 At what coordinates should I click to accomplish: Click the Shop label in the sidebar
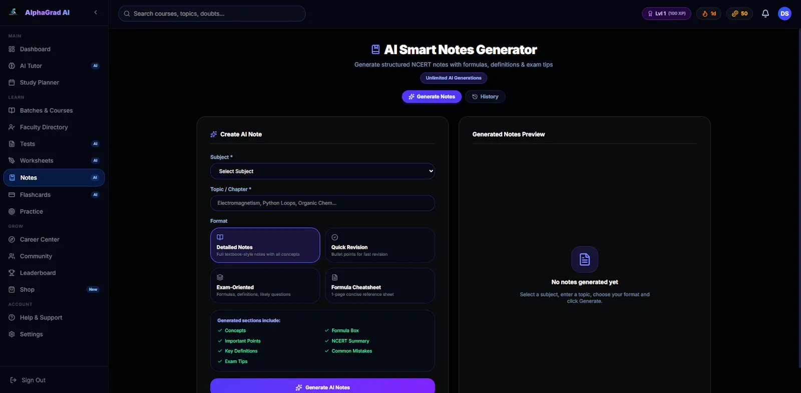27,289
